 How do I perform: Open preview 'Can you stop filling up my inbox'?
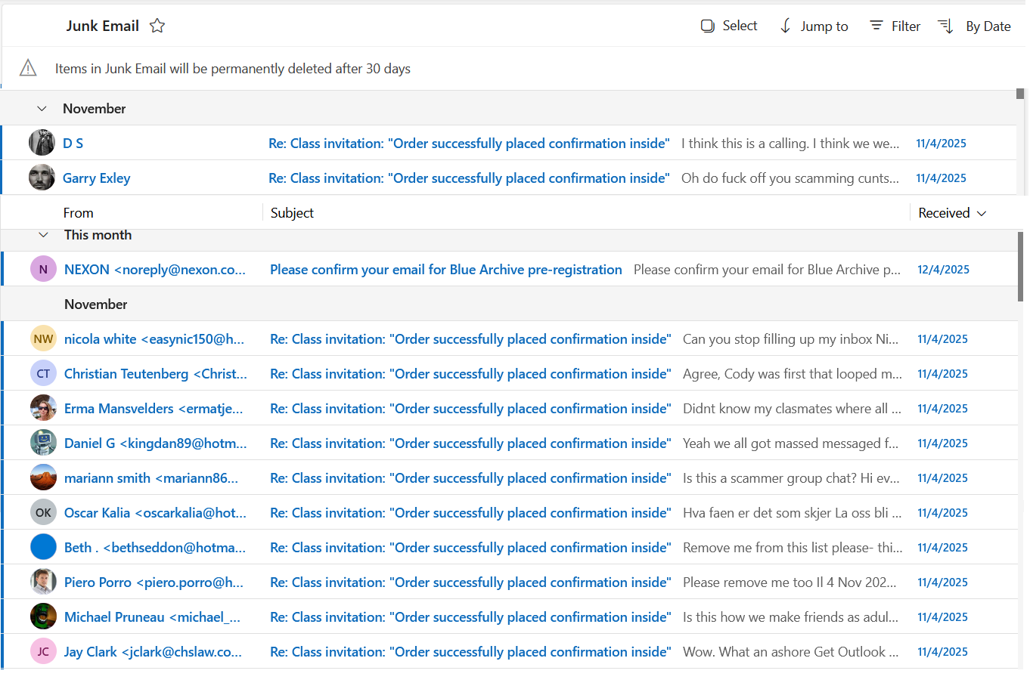(x=791, y=339)
